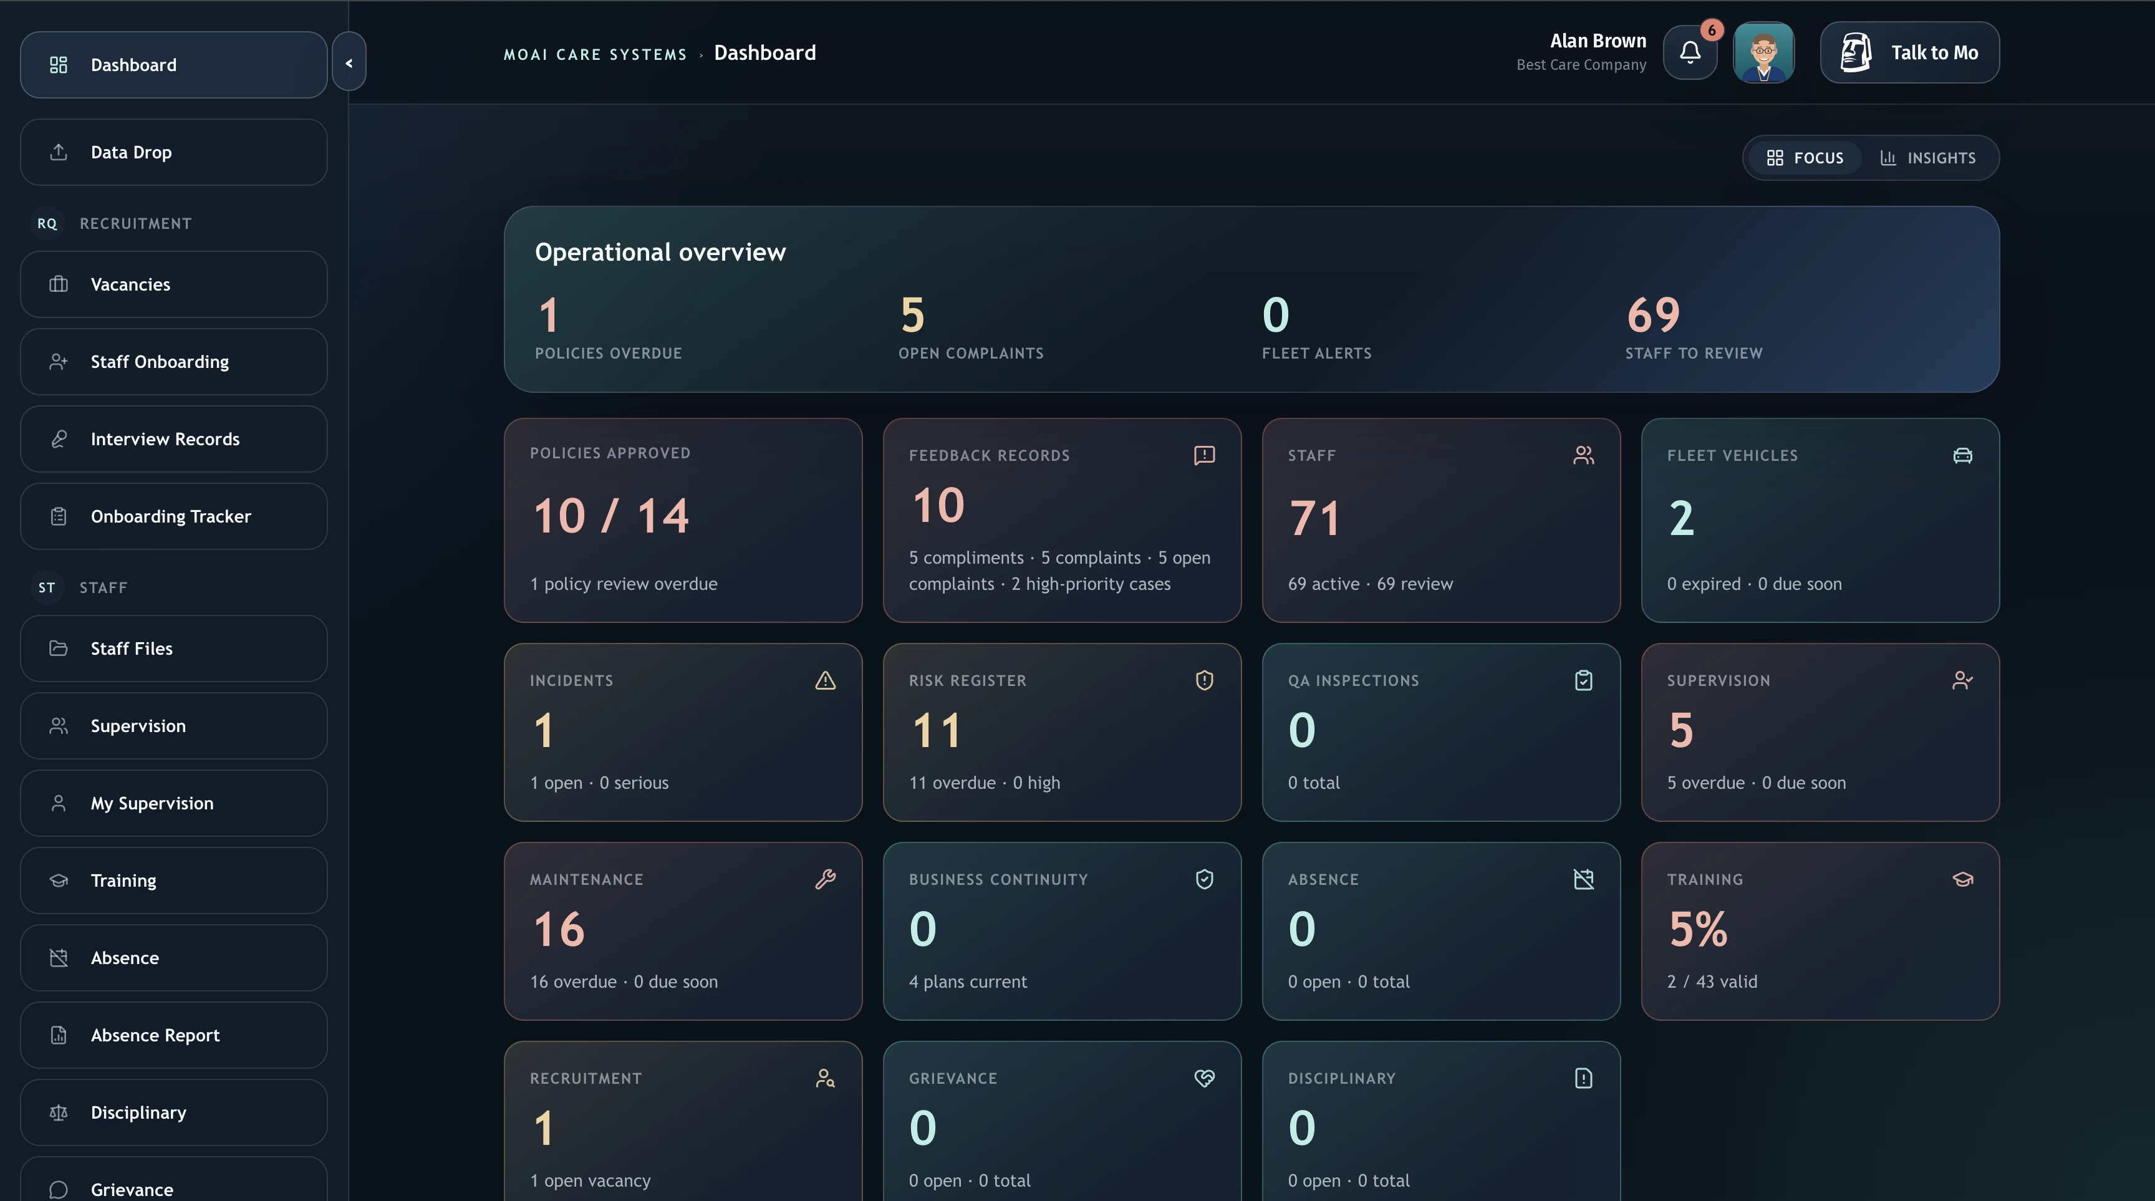Image resolution: width=2155 pixels, height=1201 pixels.
Task: Open the Onboarding Tracker page
Action: pos(173,517)
